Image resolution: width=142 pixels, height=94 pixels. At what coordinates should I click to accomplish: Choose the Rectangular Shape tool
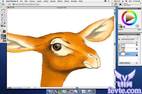tap(5, 18)
